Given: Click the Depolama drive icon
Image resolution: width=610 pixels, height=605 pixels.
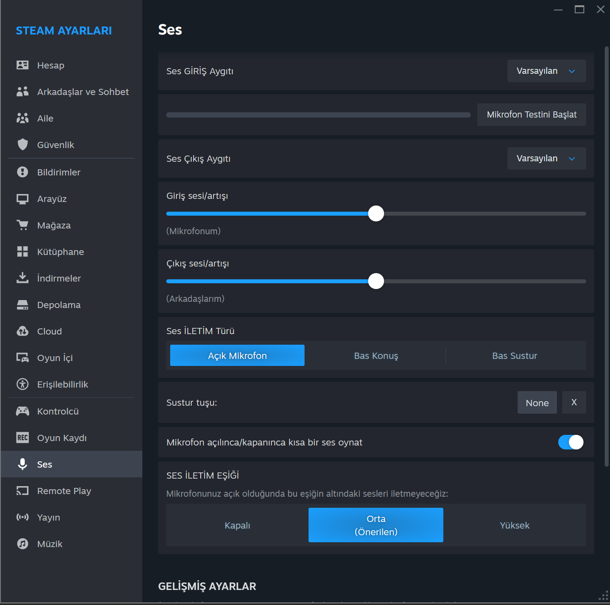Looking at the screenshot, I should pyautogui.click(x=23, y=305).
